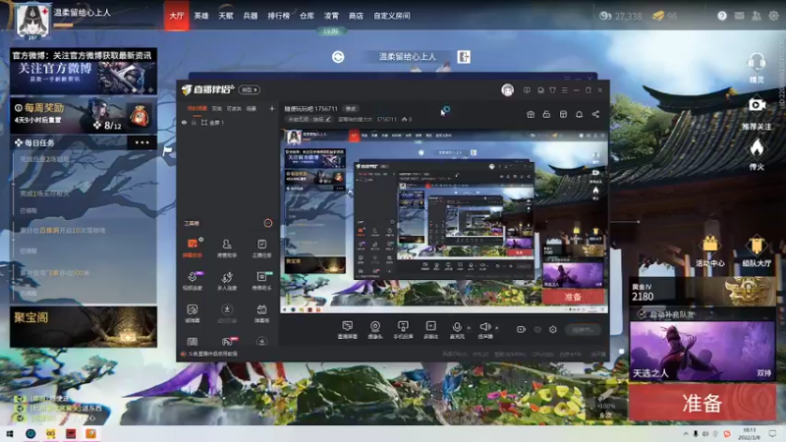This screenshot has height=442, width=786.
Task: Show hidden system tray icons chevron
Action: [685, 433]
